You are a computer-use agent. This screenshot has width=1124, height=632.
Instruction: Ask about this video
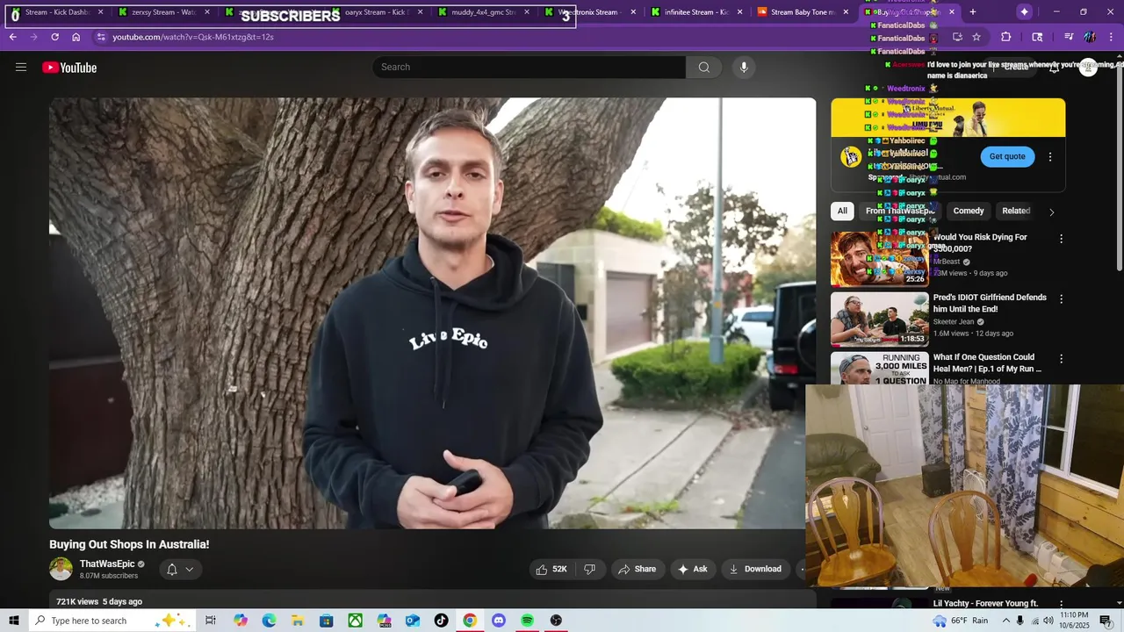click(692, 569)
